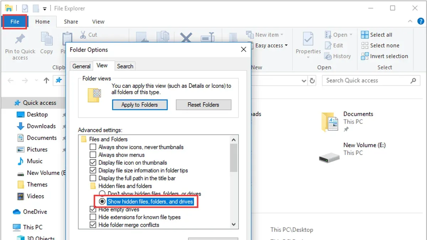427x240 pixels.
Task: Expand the address bar history dropdown
Action: 304,81
